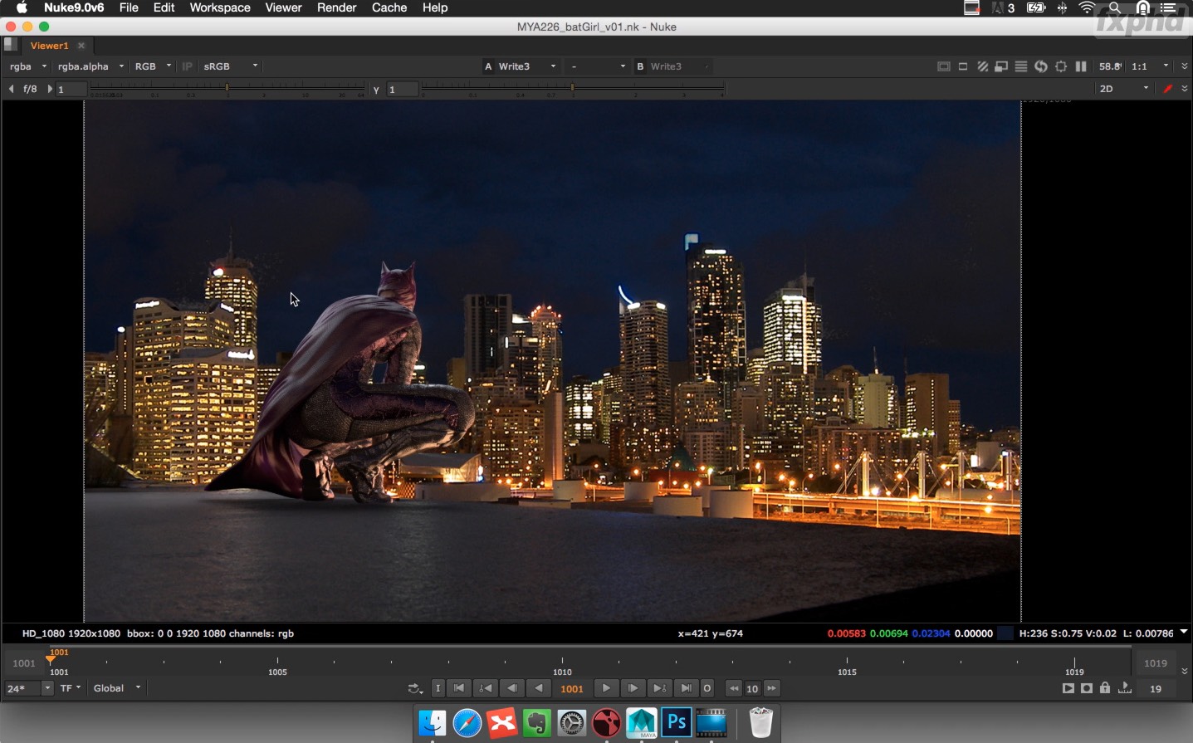This screenshot has width=1193, height=743.
Task: Pause the viewer updates
Action: (1081, 66)
